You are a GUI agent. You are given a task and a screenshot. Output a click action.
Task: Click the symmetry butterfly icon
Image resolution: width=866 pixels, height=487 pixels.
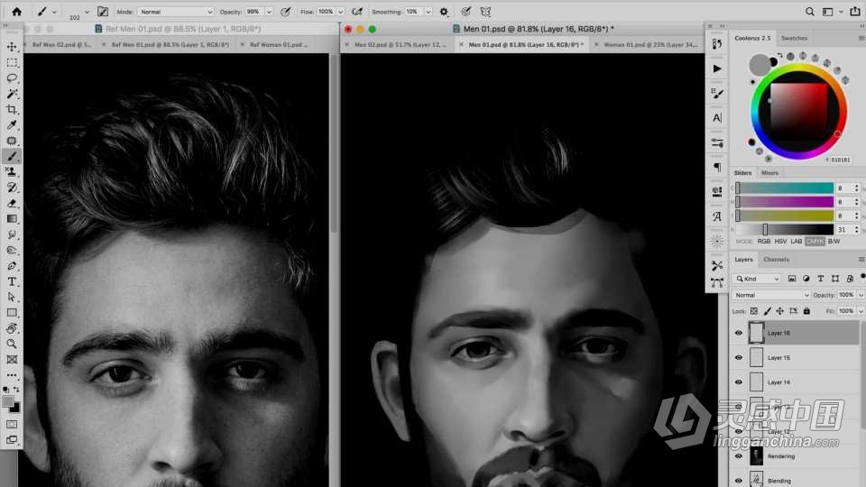tap(485, 12)
